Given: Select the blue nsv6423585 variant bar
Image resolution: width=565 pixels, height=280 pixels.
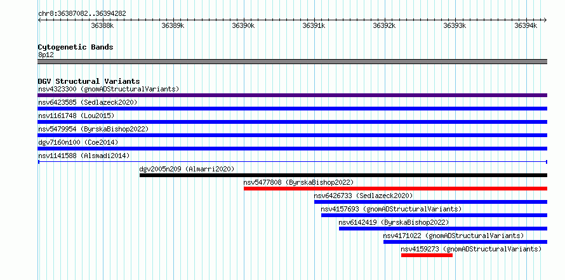Looking at the screenshot, I should pos(292,109).
